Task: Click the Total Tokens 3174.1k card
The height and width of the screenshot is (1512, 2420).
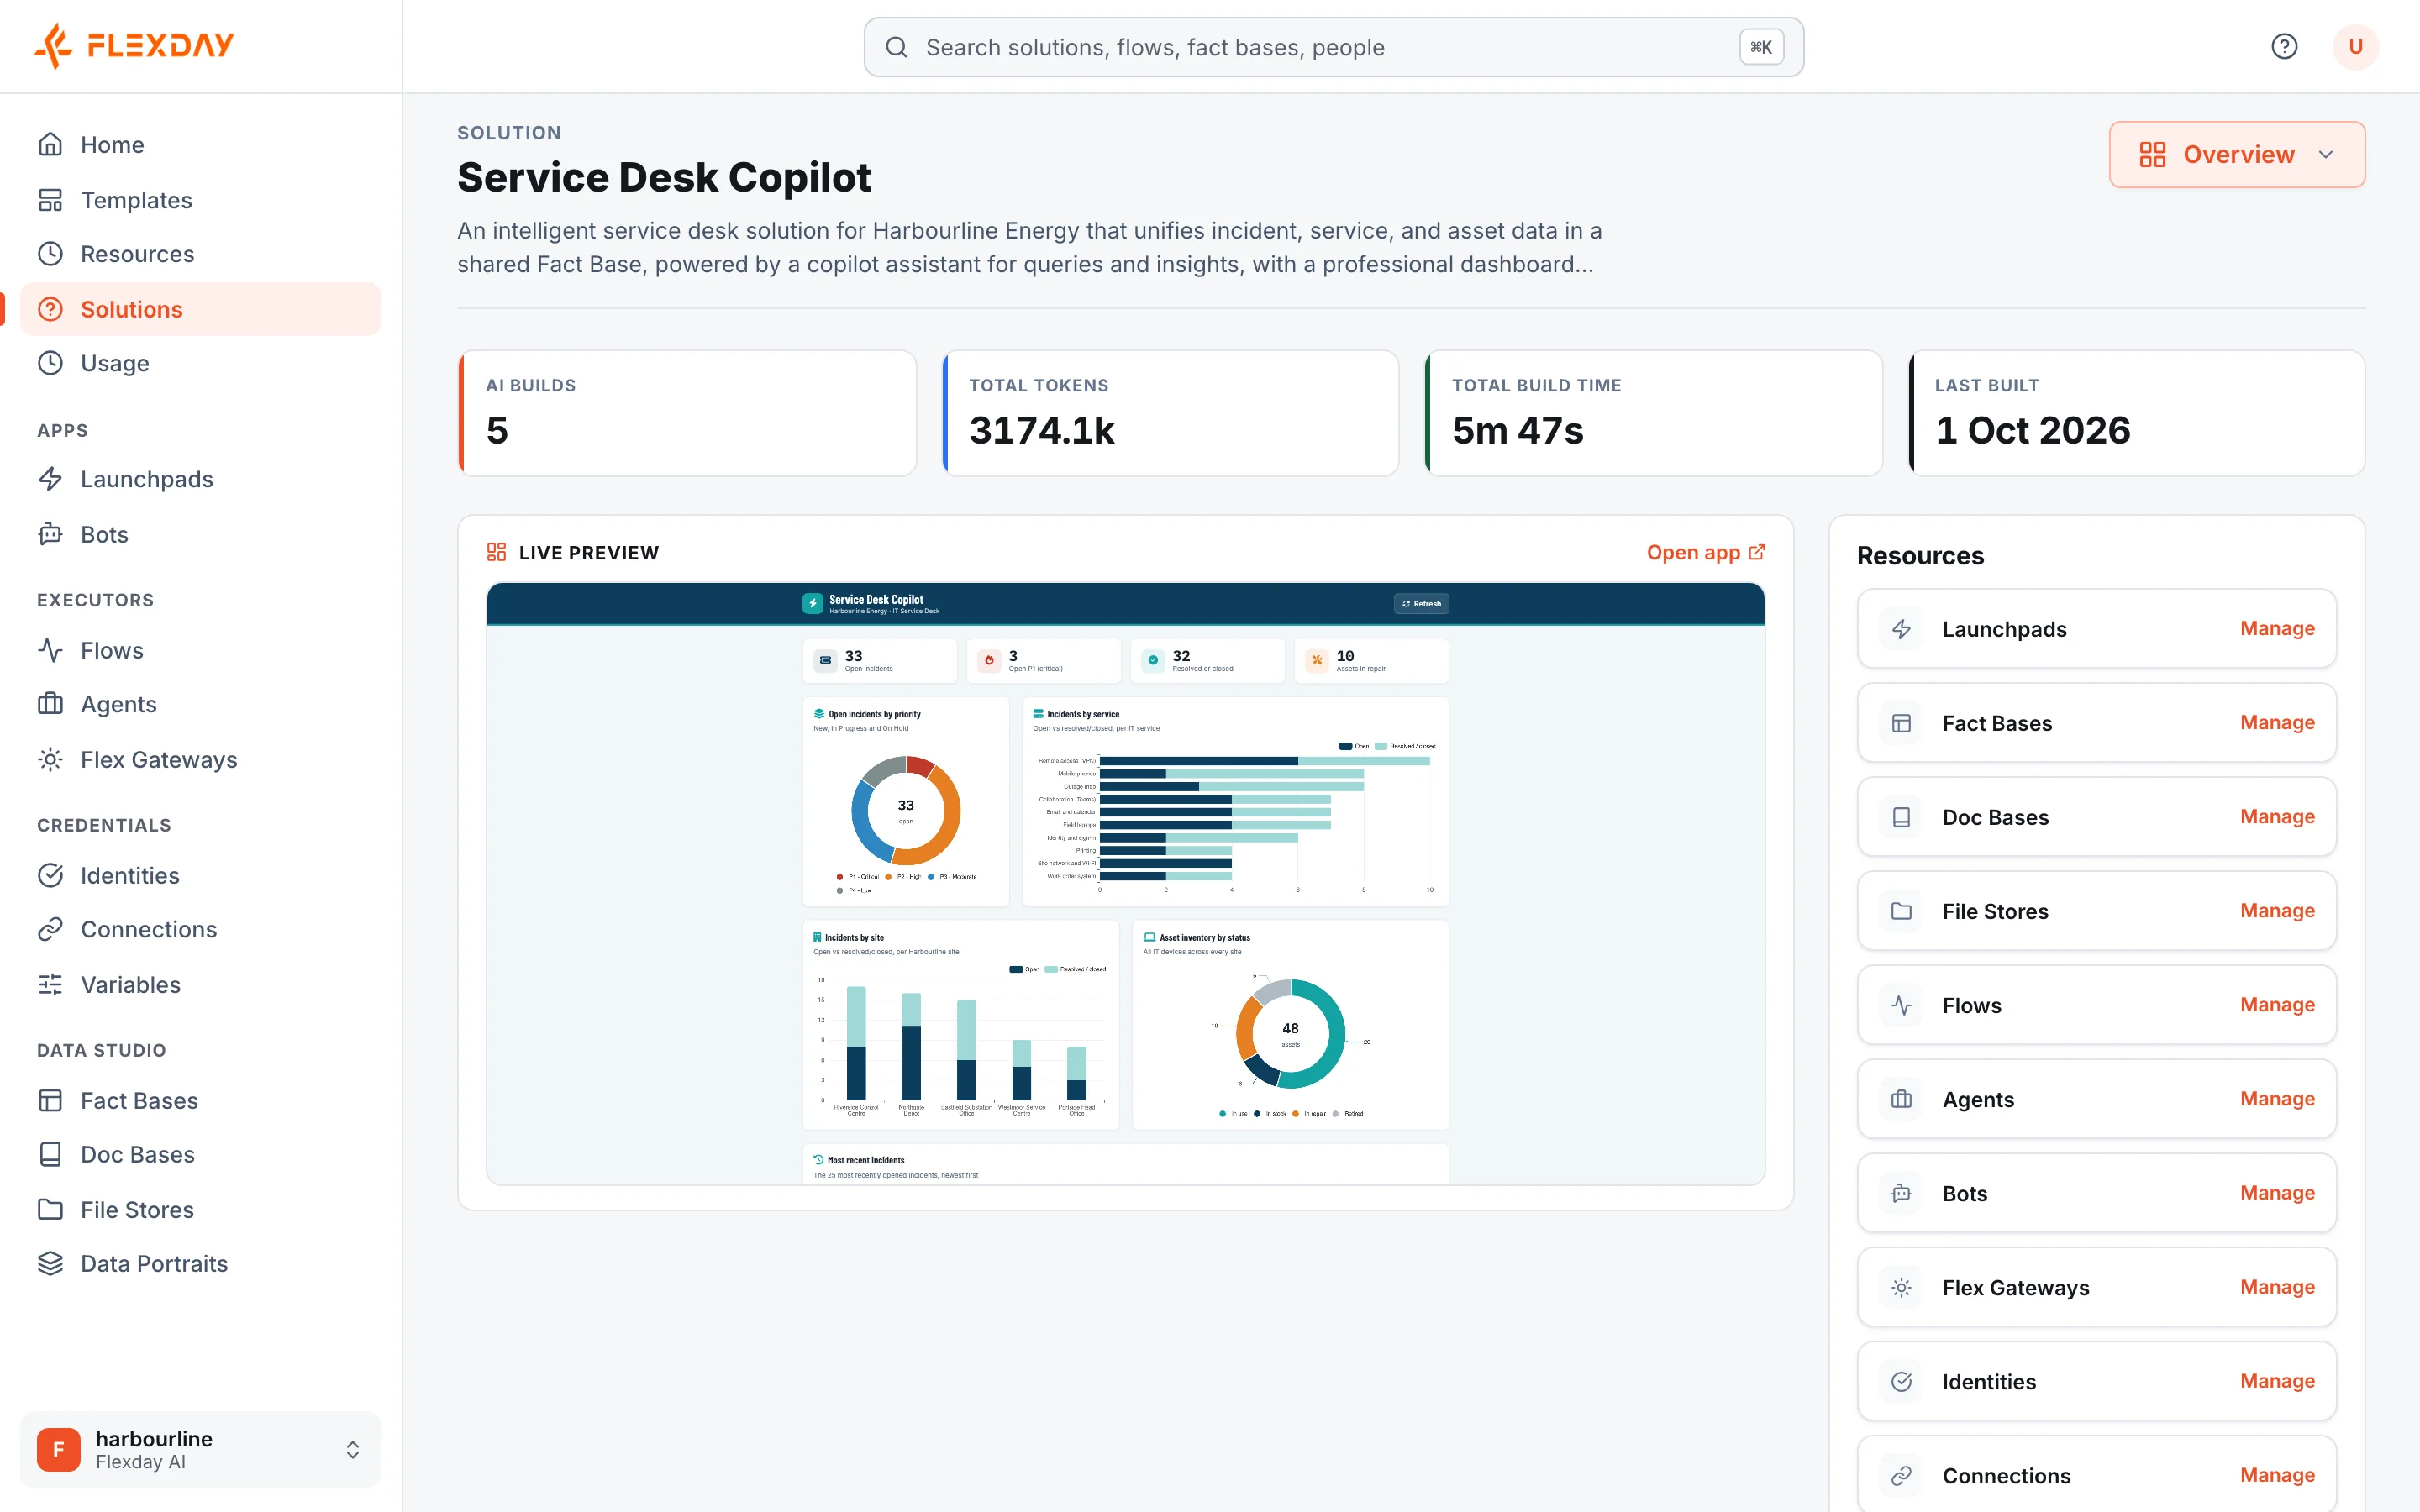Action: 1170,413
